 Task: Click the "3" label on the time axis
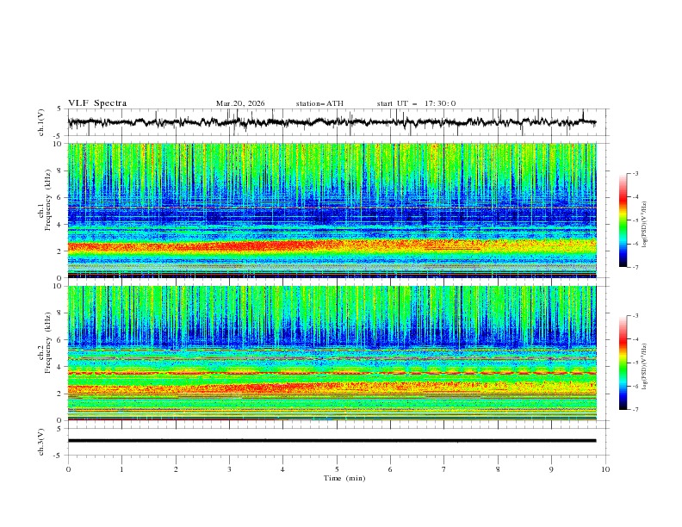[x=229, y=469]
